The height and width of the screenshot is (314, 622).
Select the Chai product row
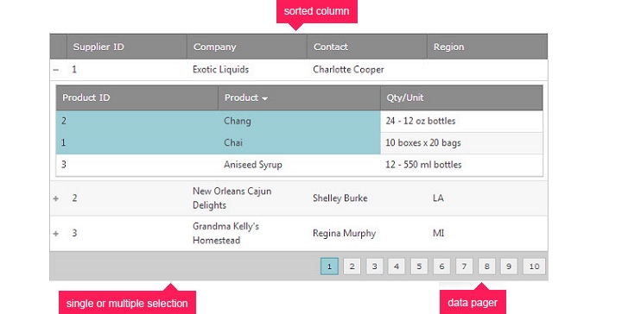tap(300, 143)
